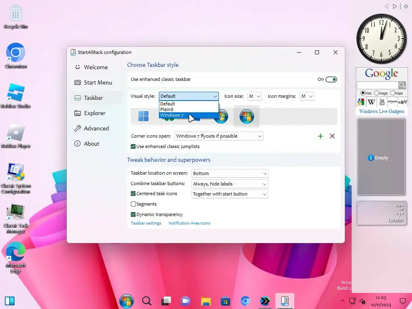Open notification center icon
The image size is (412, 309).
(x=403, y=301)
